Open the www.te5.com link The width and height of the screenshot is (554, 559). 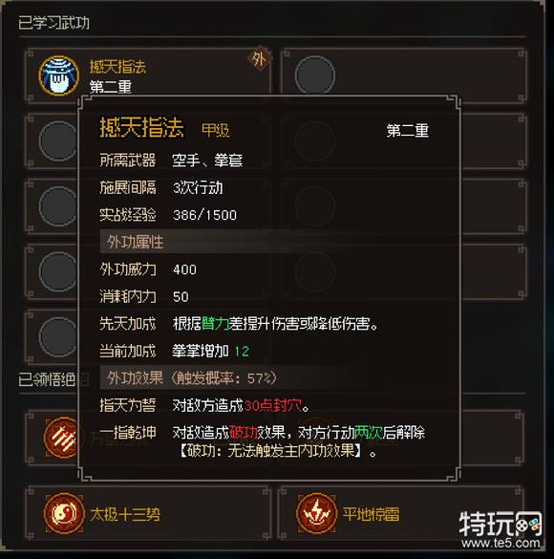pos(501,543)
